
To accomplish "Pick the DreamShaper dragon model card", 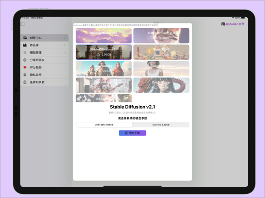I will point(161,85).
